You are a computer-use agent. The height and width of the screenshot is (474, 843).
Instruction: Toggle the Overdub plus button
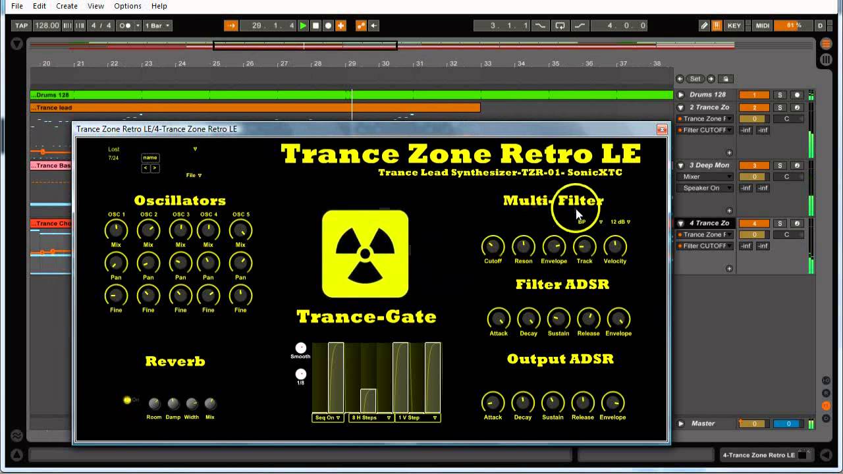coord(340,26)
